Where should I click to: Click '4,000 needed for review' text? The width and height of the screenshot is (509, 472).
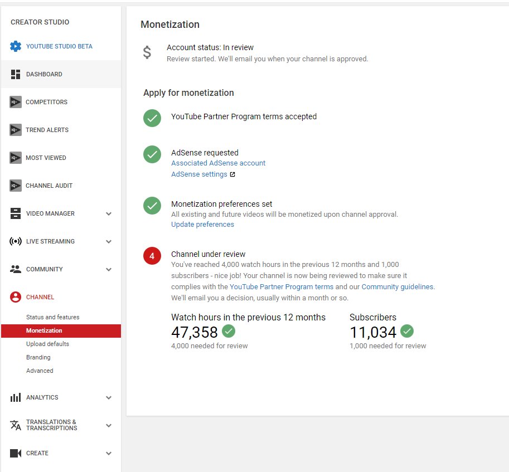click(210, 346)
